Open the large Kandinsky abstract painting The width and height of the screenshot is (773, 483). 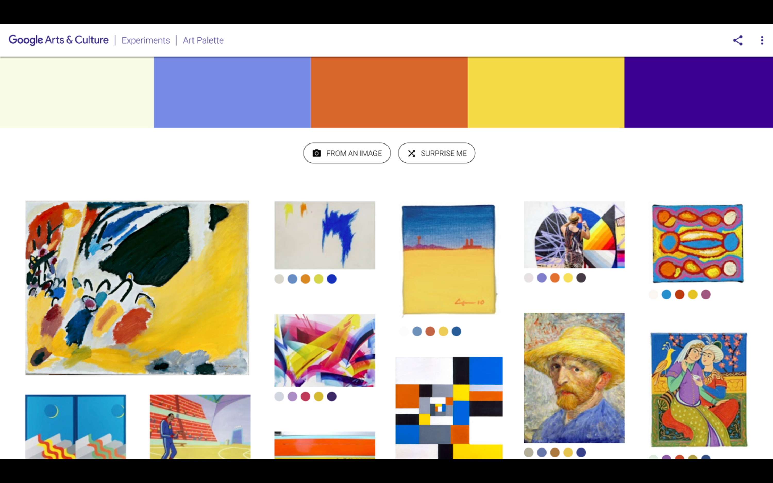(137, 288)
